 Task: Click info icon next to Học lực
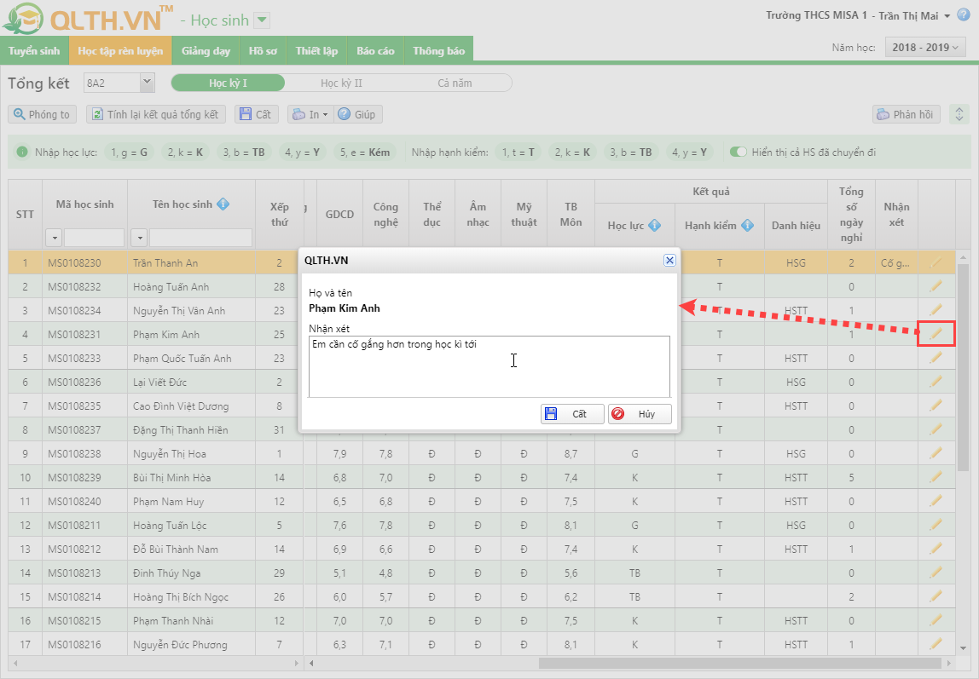654,226
